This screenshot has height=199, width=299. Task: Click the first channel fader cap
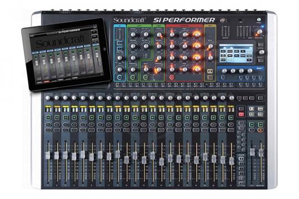click(48, 155)
